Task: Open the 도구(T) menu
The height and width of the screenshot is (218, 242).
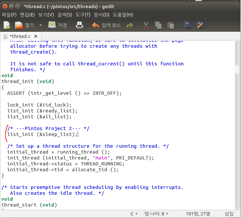Action: click(83, 15)
